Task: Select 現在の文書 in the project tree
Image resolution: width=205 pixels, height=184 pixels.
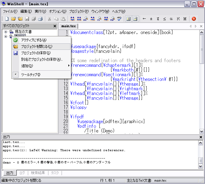Action: click(23, 32)
